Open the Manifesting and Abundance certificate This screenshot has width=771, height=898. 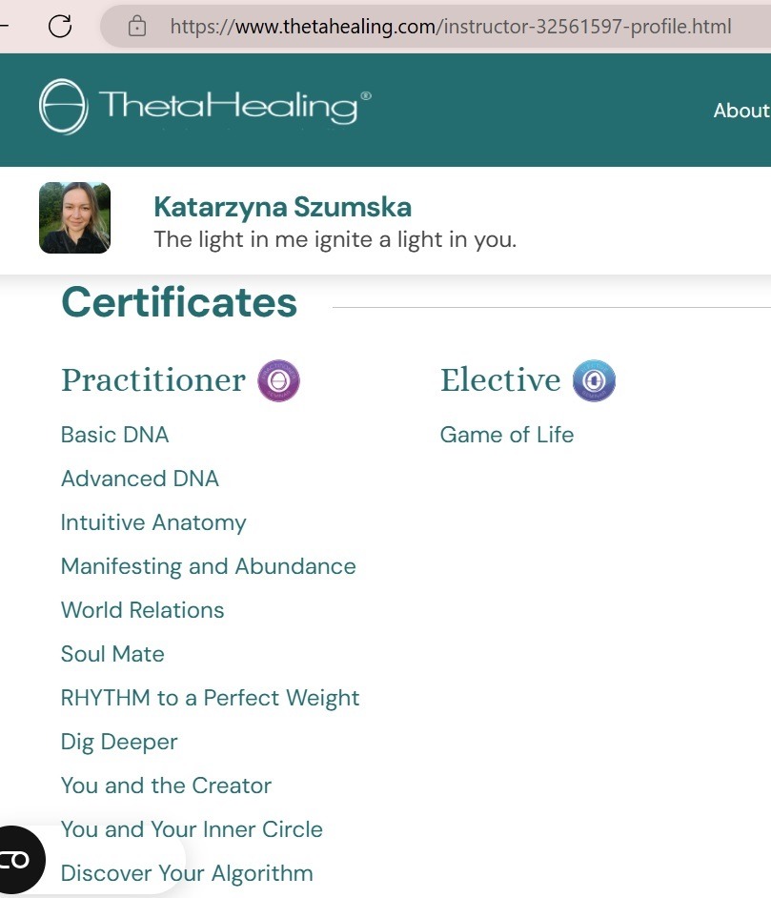pyautogui.click(x=208, y=566)
